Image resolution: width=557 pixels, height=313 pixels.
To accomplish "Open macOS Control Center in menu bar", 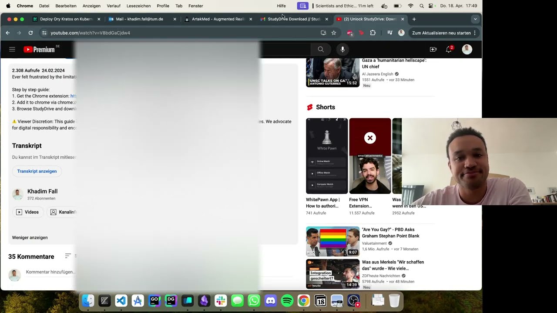I will (x=431, y=6).
